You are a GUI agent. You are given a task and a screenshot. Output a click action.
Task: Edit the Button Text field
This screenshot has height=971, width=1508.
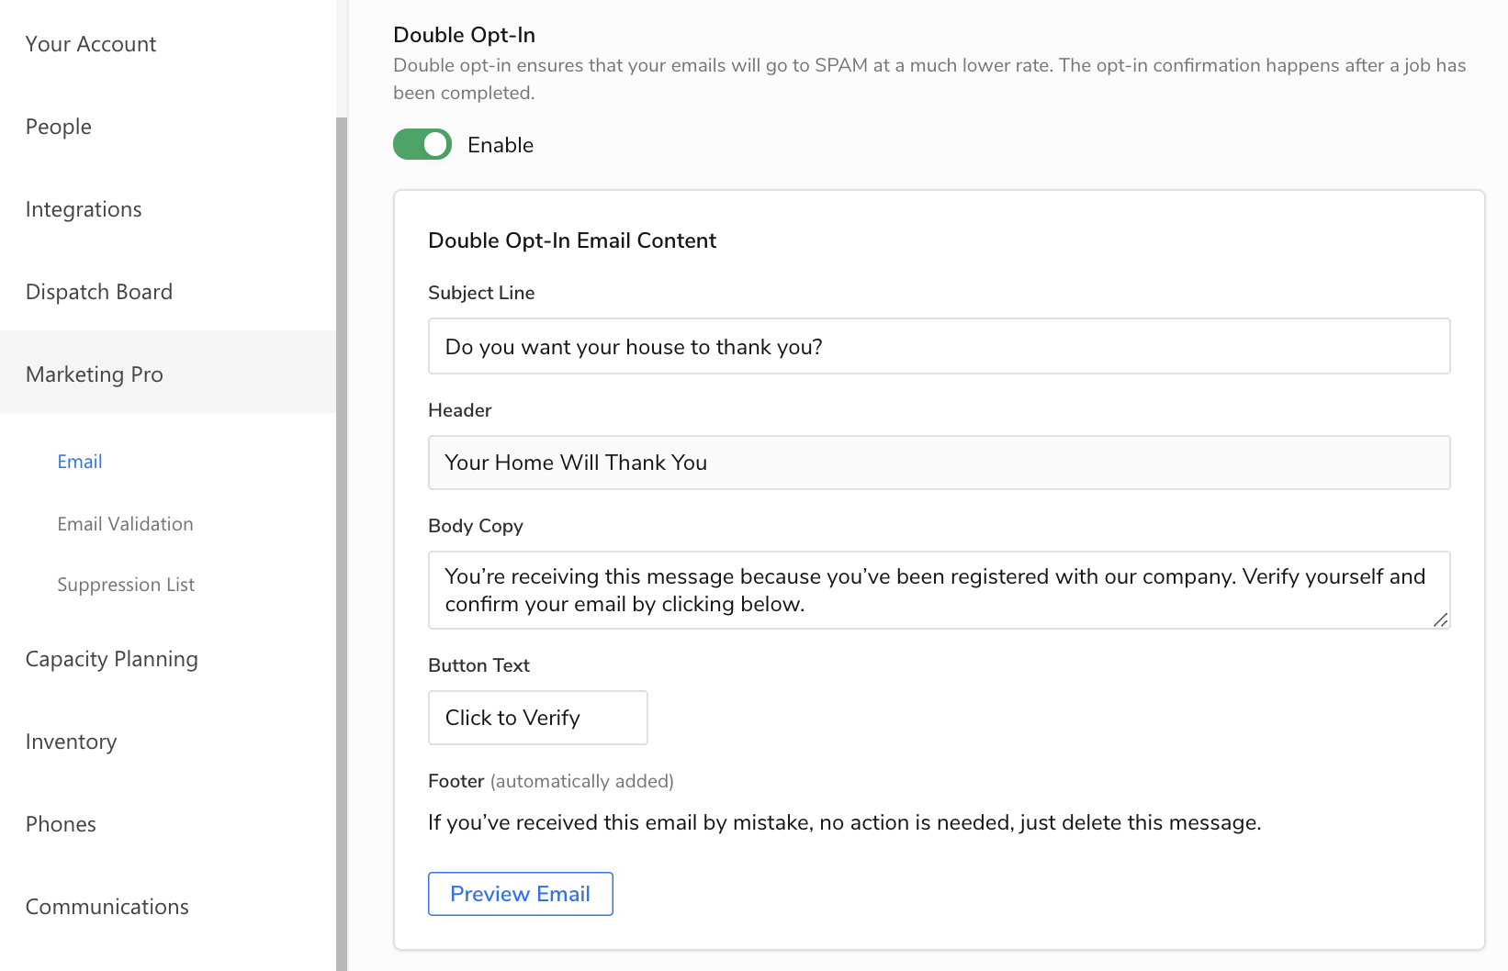(x=537, y=718)
